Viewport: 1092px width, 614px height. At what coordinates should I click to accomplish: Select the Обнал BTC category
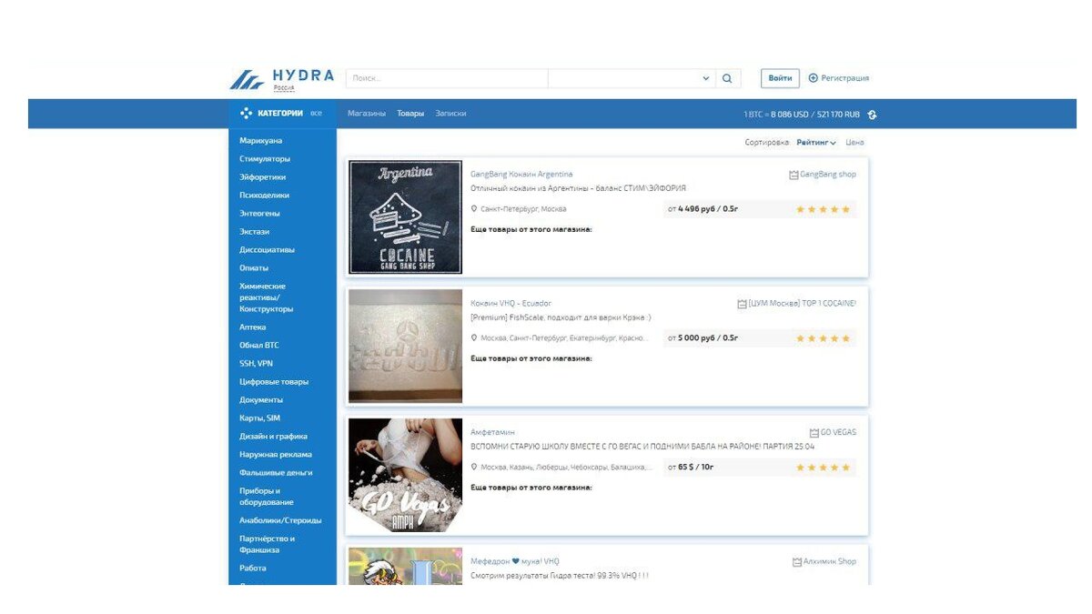258,346
